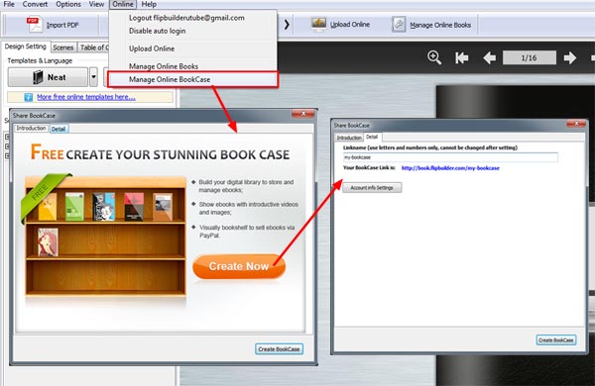Choose Logout flipbuilderutube@gmail.com
This screenshot has width=595, height=386.
[x=186, y=18]
